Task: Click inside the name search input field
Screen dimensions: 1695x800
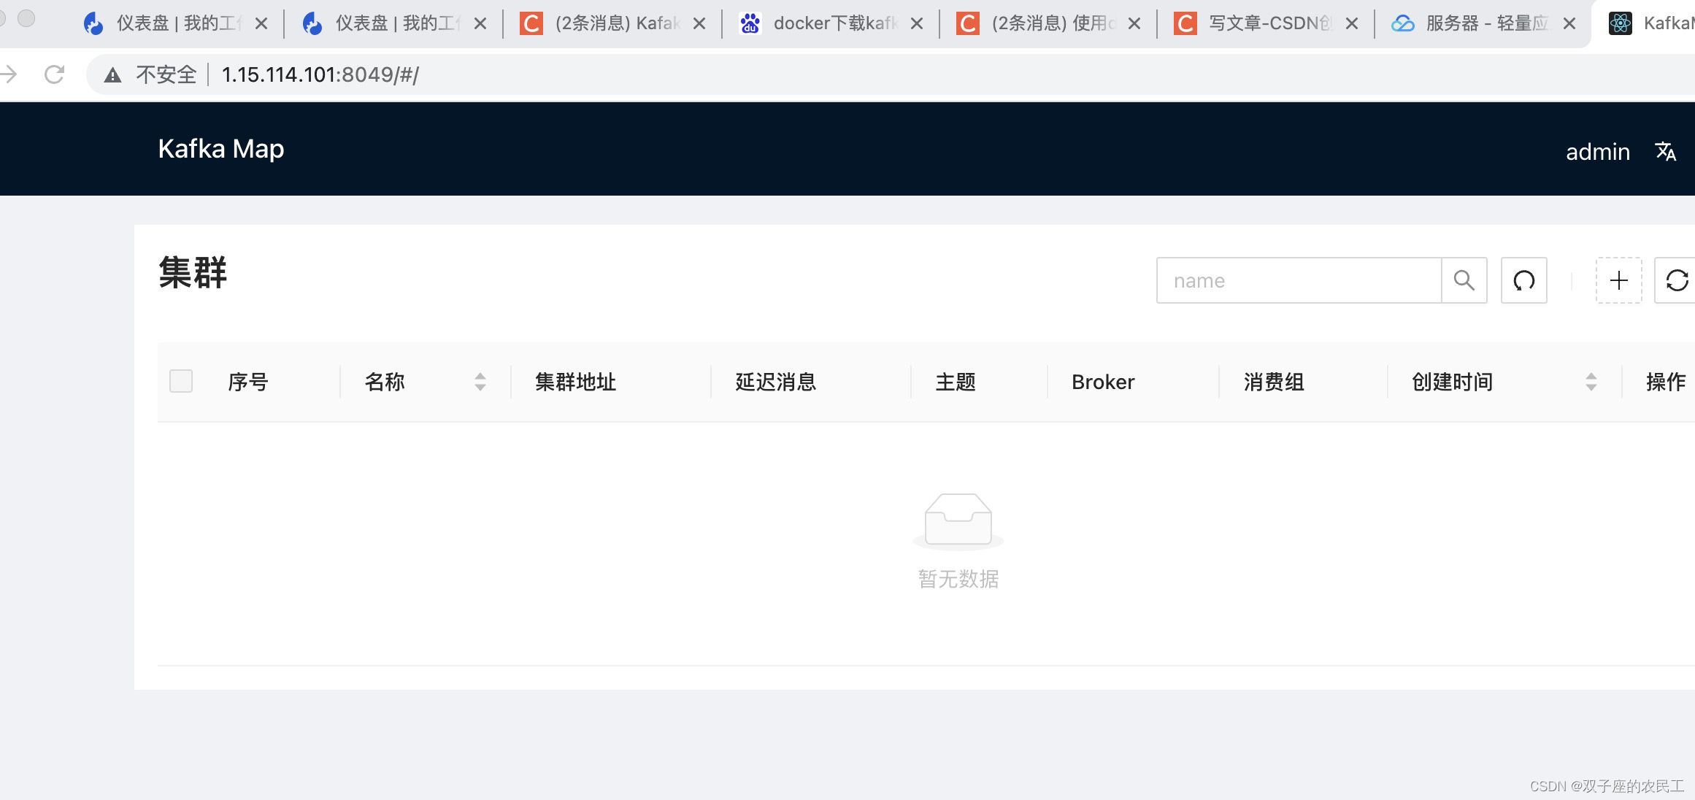Action: [1299, 280]
